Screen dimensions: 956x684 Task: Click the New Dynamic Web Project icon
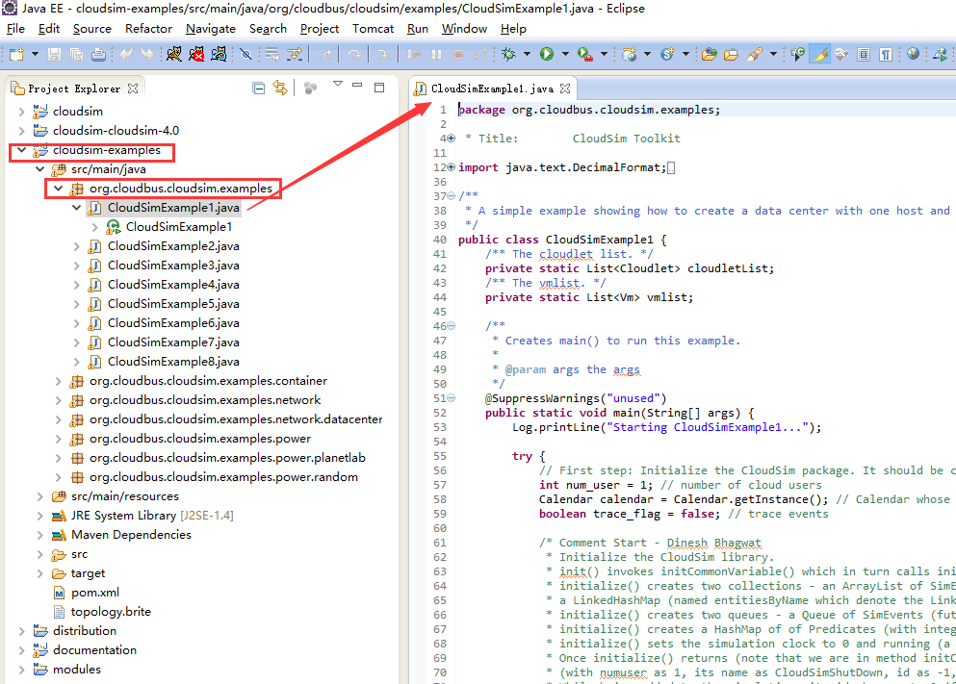click(x=630, y=54)
